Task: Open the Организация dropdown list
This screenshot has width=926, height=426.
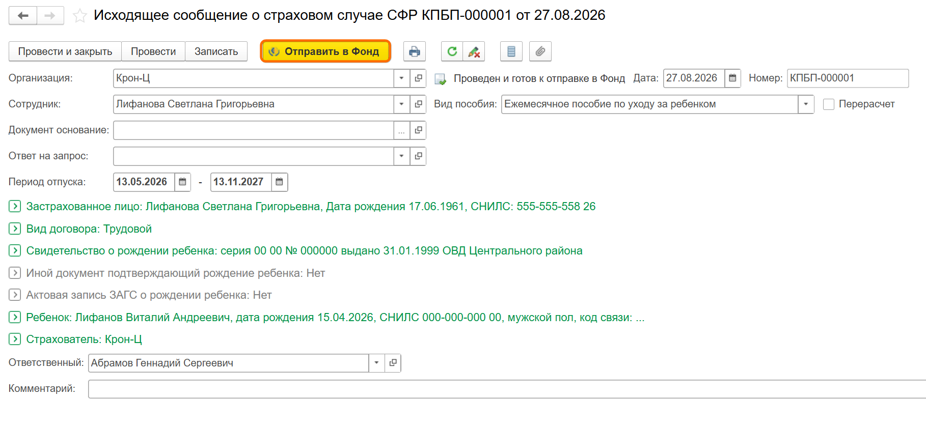Action: click(x=401, y=78)
